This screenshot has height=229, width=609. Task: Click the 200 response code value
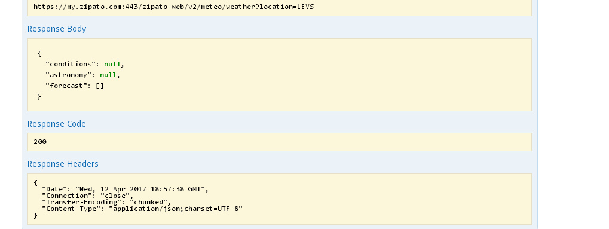[40, 142]
